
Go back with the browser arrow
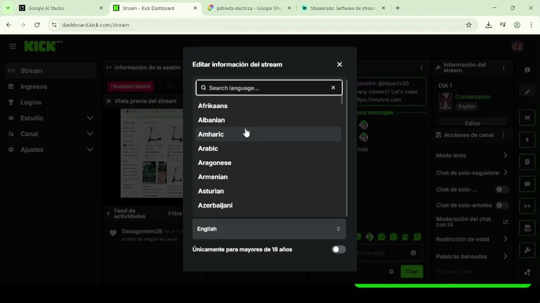pos(9,25)
